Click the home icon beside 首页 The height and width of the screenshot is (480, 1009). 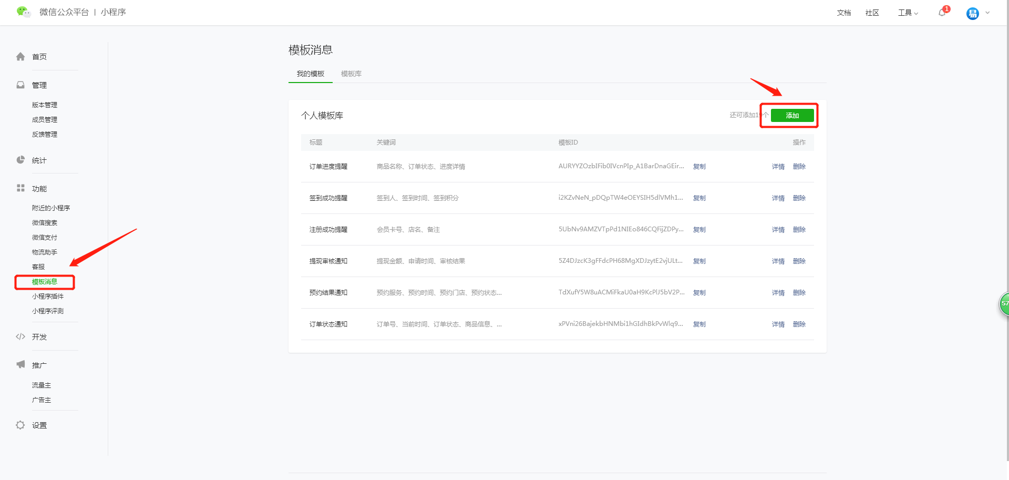point(20,57)
